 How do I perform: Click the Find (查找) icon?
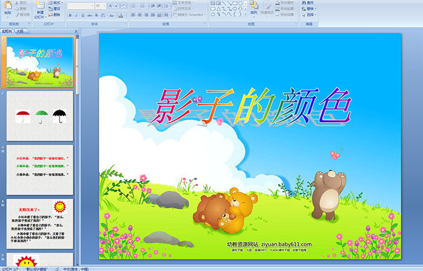309,2
